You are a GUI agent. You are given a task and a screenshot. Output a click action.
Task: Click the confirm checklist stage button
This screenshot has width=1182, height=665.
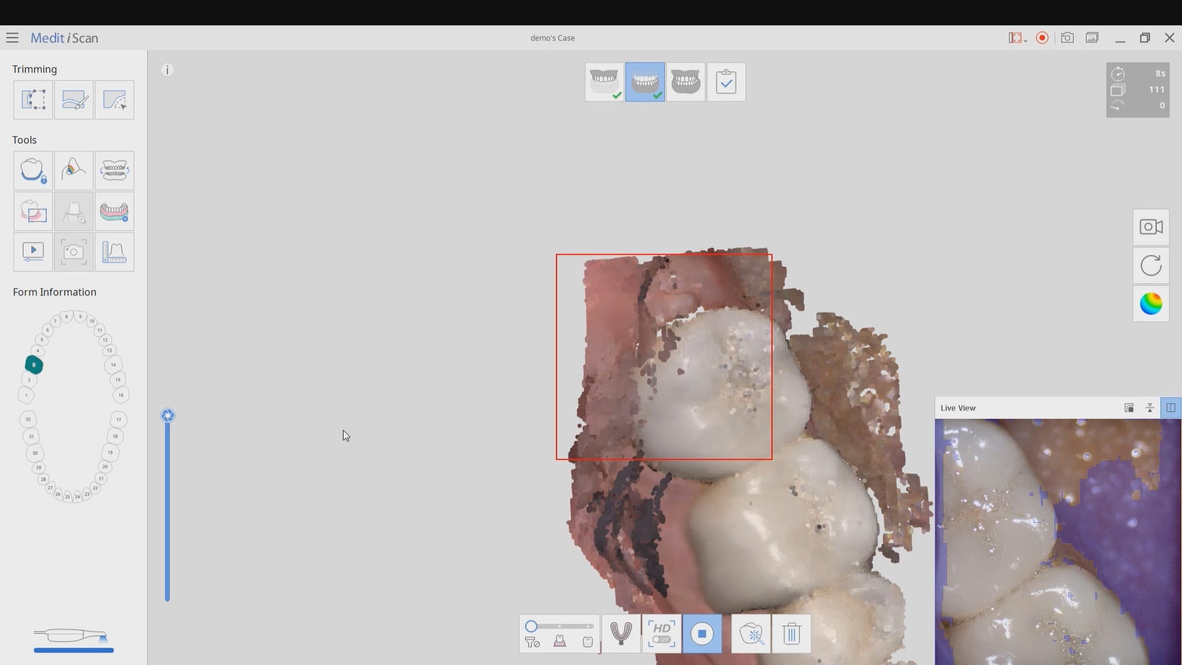(x=726, y=81)
